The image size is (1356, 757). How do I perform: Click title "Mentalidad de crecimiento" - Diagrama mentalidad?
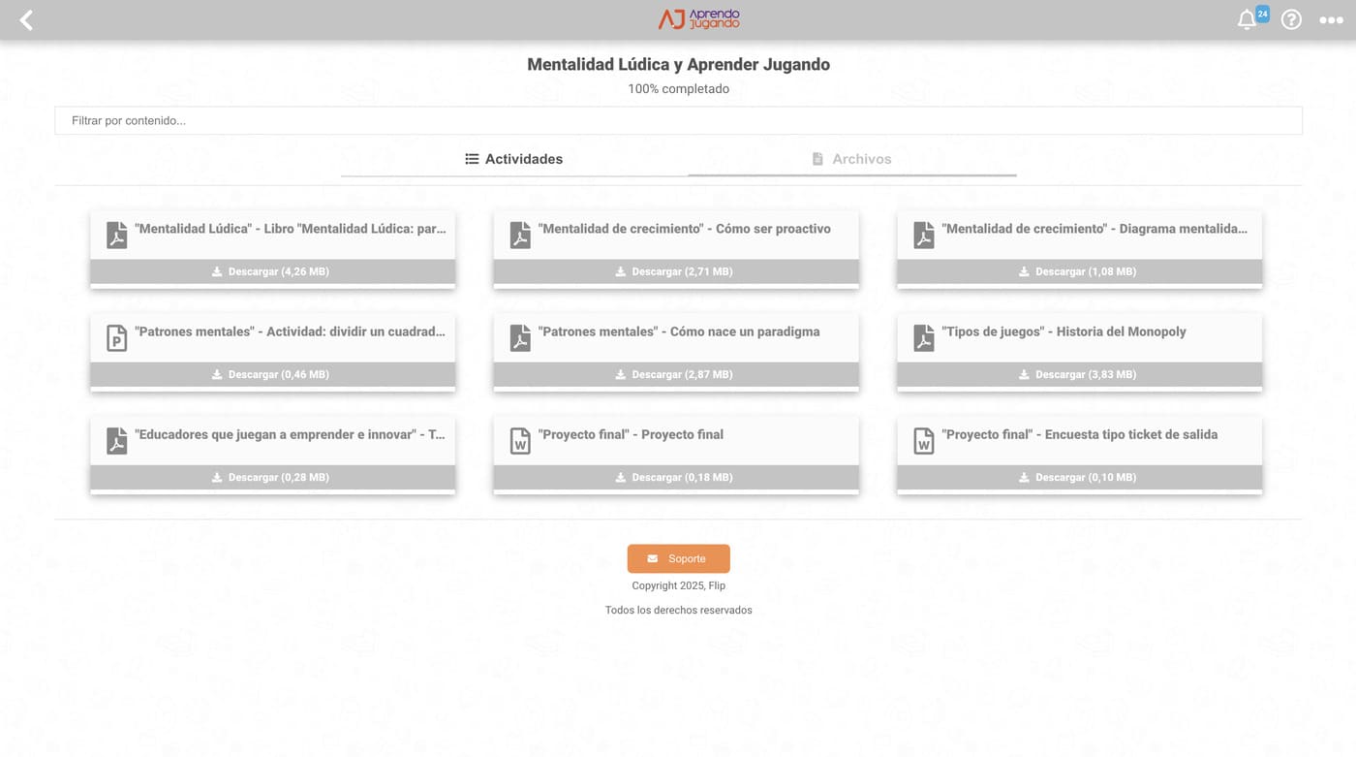click(x=1094, y=229)
